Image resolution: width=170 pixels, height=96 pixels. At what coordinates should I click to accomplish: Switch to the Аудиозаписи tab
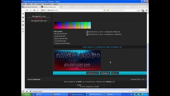tap(31, 7)
